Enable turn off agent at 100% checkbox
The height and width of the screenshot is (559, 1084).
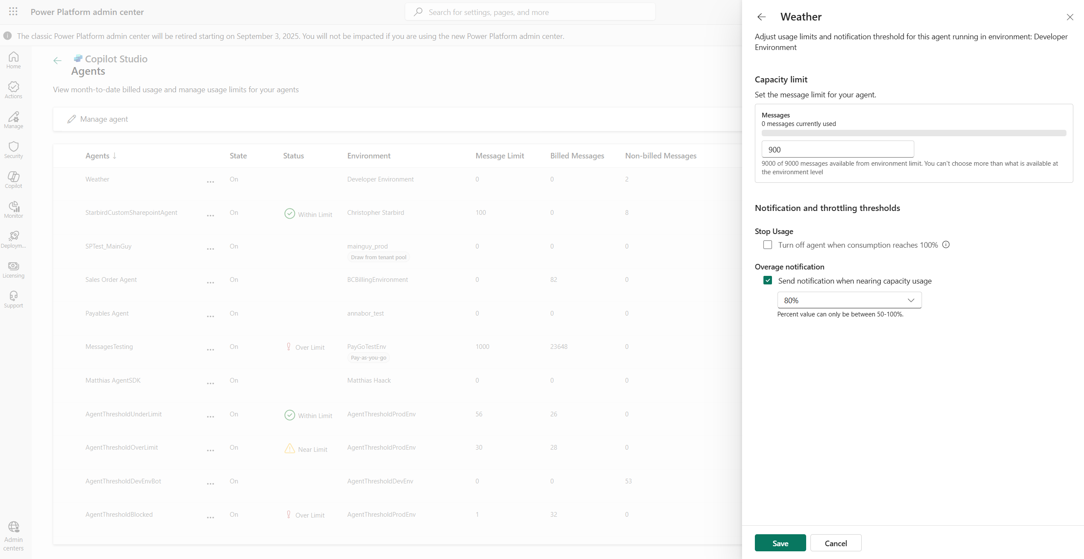768,245
